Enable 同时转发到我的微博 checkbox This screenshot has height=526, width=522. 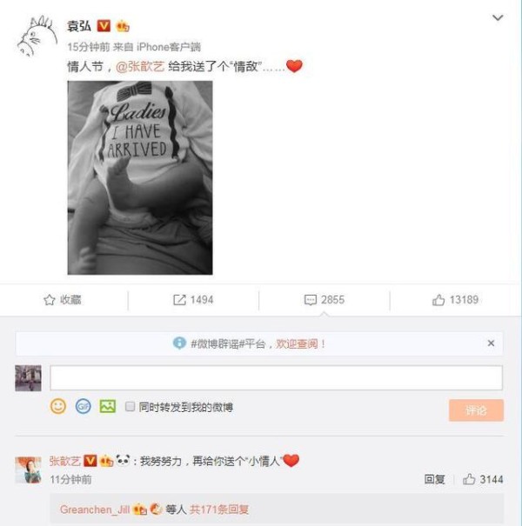coord(130,407)
